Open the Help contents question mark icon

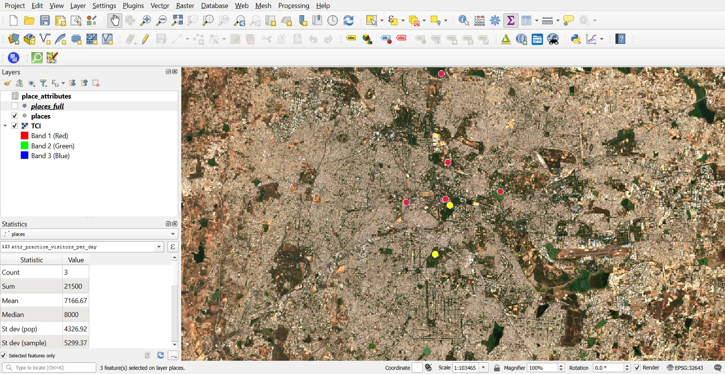click(x=621, y=39)
